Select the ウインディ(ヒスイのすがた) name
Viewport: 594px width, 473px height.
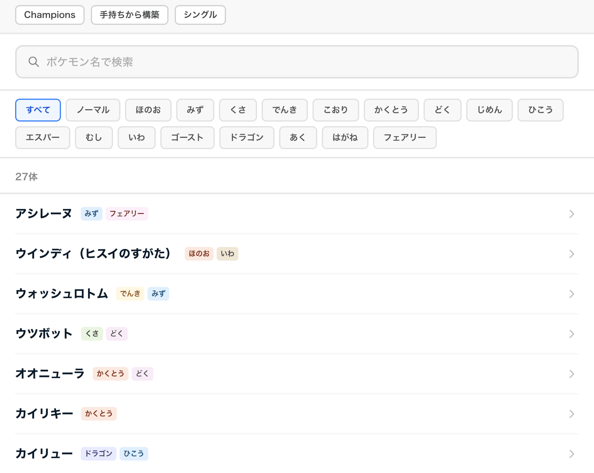pos(93,254)
